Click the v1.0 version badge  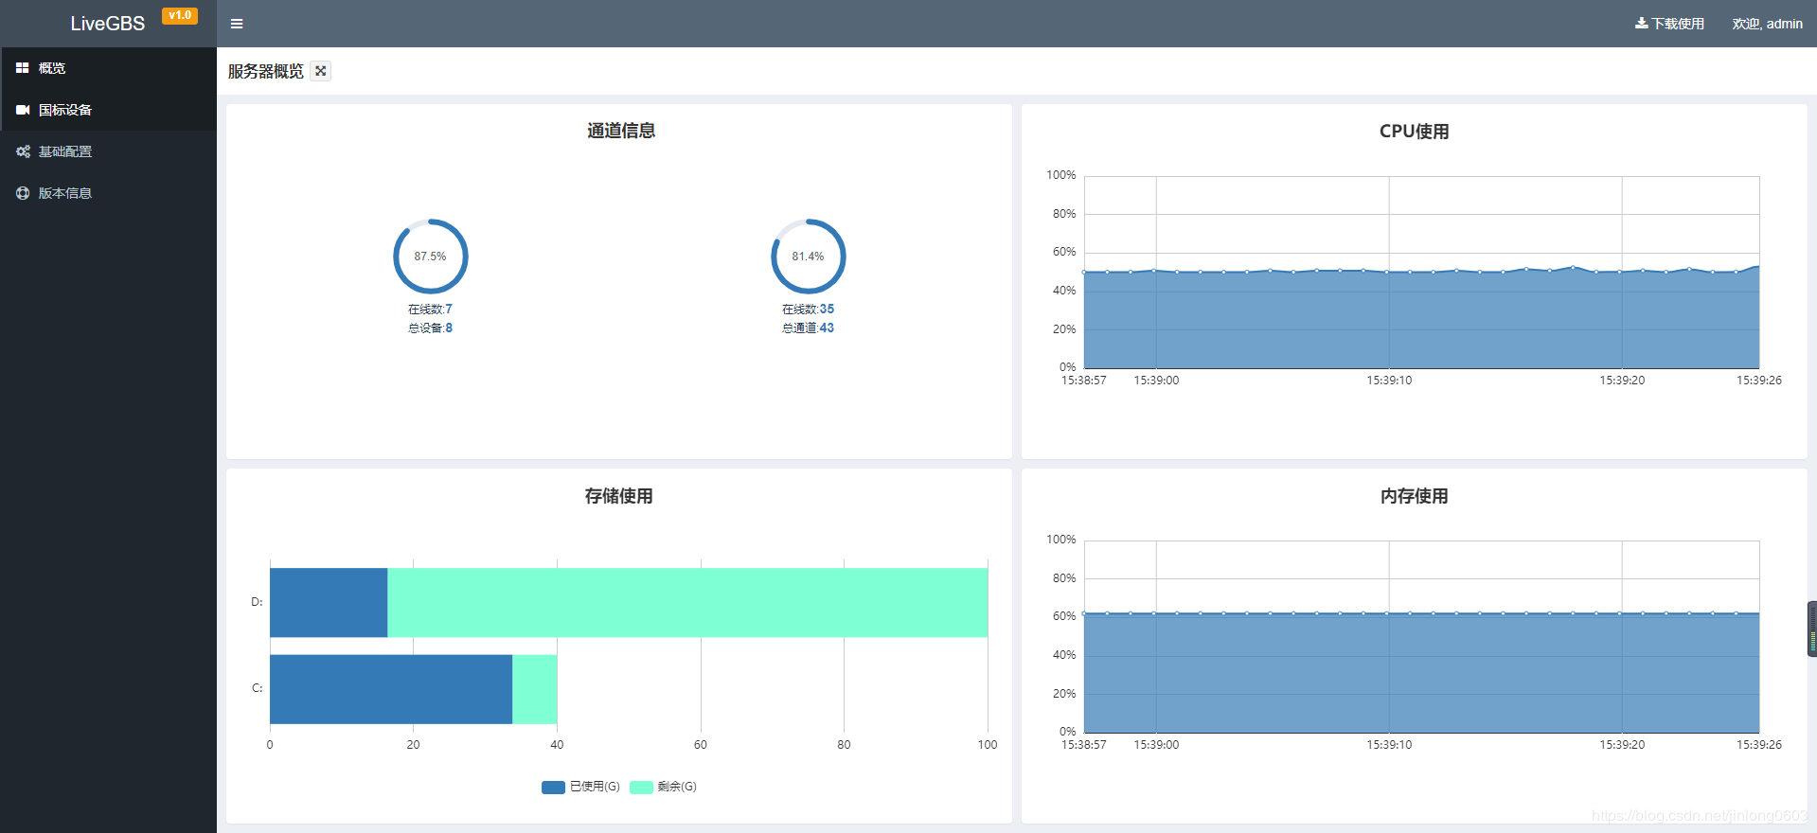tap(180, 15)
